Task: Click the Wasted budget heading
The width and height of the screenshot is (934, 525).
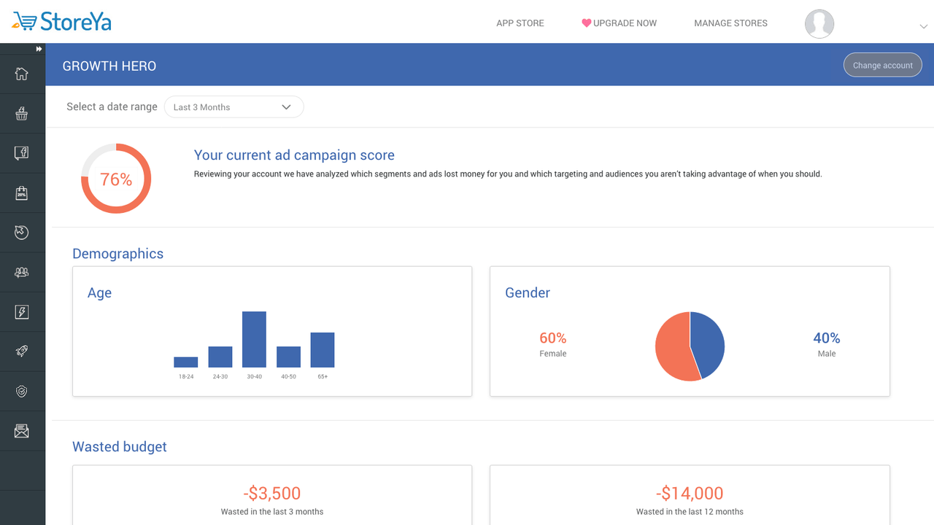Action: coord(120,447)
